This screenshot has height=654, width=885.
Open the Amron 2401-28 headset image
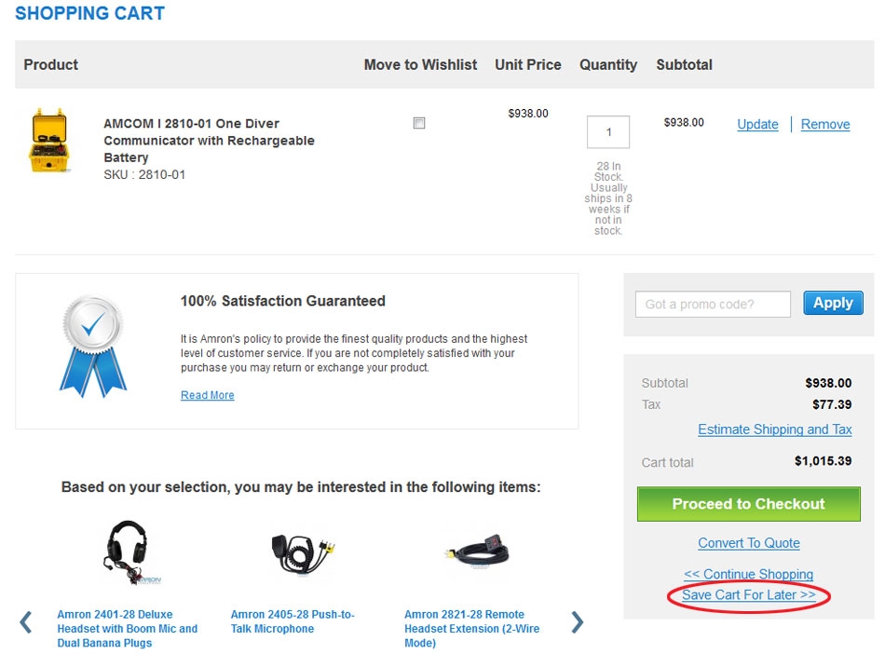coord(128,554)
